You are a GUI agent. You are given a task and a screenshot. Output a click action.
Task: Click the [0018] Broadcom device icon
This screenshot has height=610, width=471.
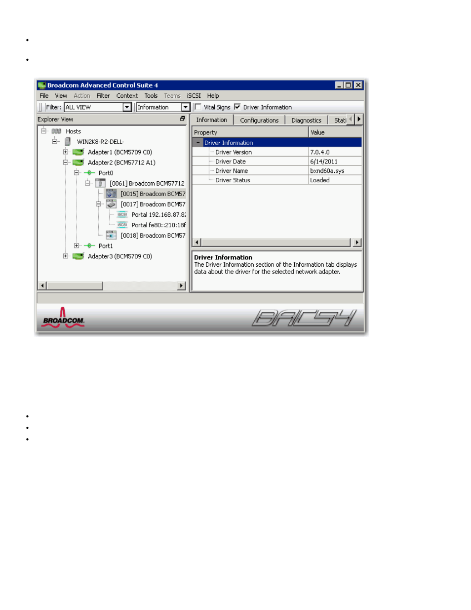coord(111,236)
